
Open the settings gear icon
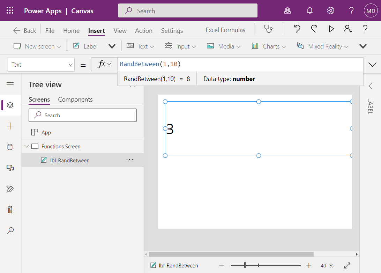tap(330, 10)
